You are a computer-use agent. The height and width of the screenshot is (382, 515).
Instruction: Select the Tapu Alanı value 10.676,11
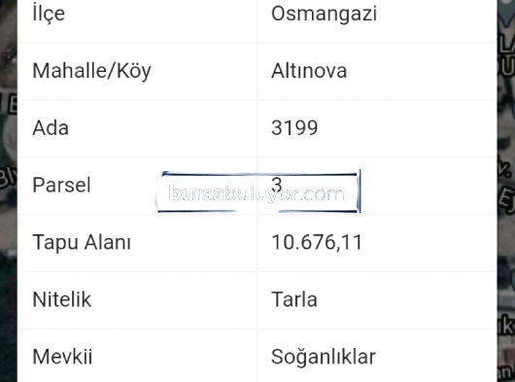(x=317, y=242)
